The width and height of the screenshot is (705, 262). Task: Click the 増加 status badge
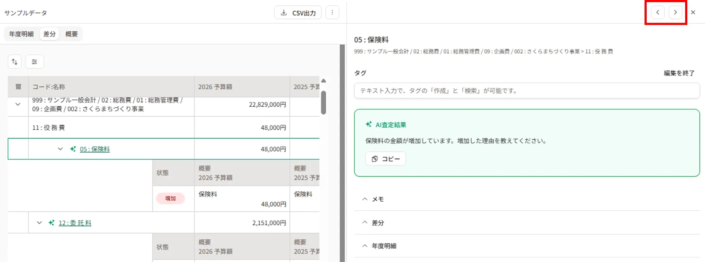coord(171,198)
